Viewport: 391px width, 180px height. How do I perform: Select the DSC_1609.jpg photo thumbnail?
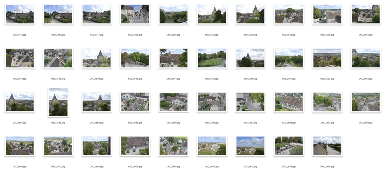pyautogui.click(x=212, y=146)
